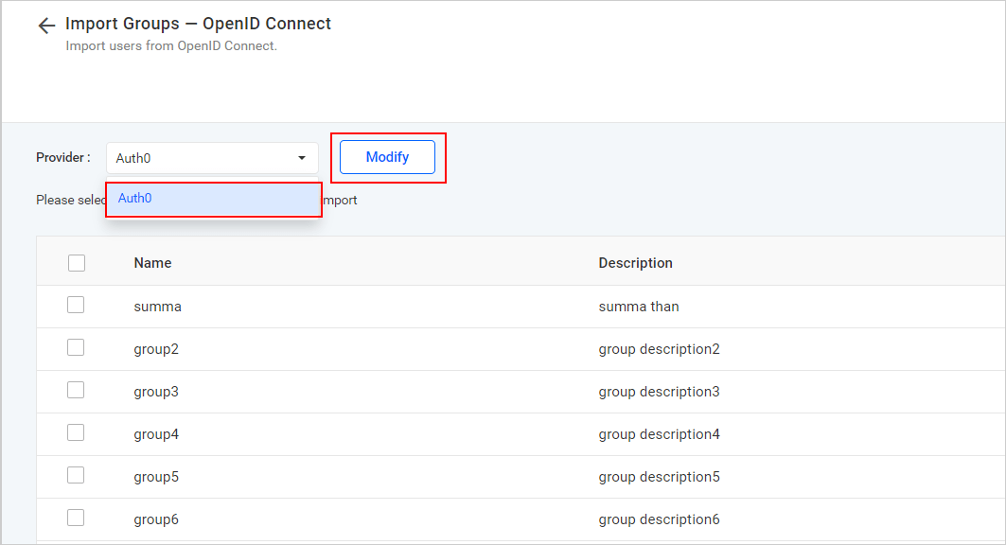Click the Modify button

[387, 156]
